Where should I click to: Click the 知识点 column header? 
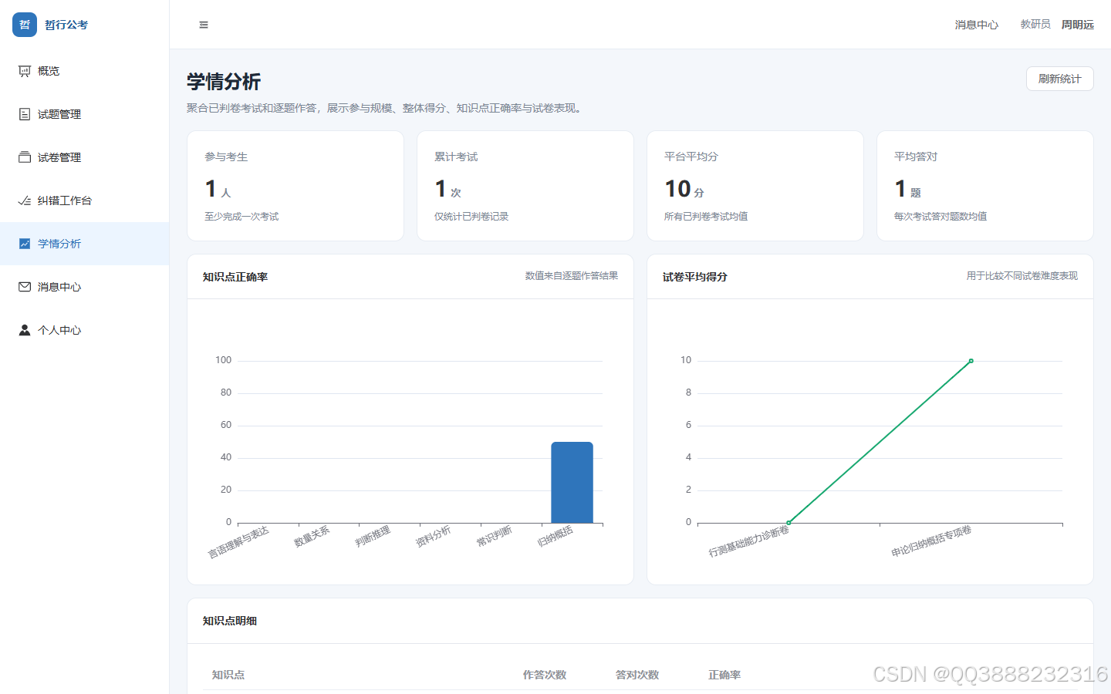(x=228, y=675)
